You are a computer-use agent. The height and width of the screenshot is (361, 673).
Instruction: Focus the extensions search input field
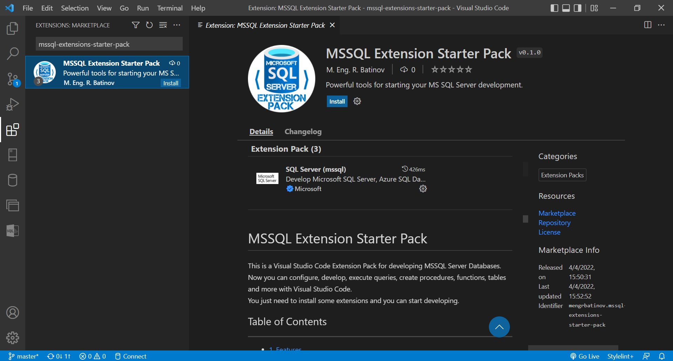(x=109, y=44)
